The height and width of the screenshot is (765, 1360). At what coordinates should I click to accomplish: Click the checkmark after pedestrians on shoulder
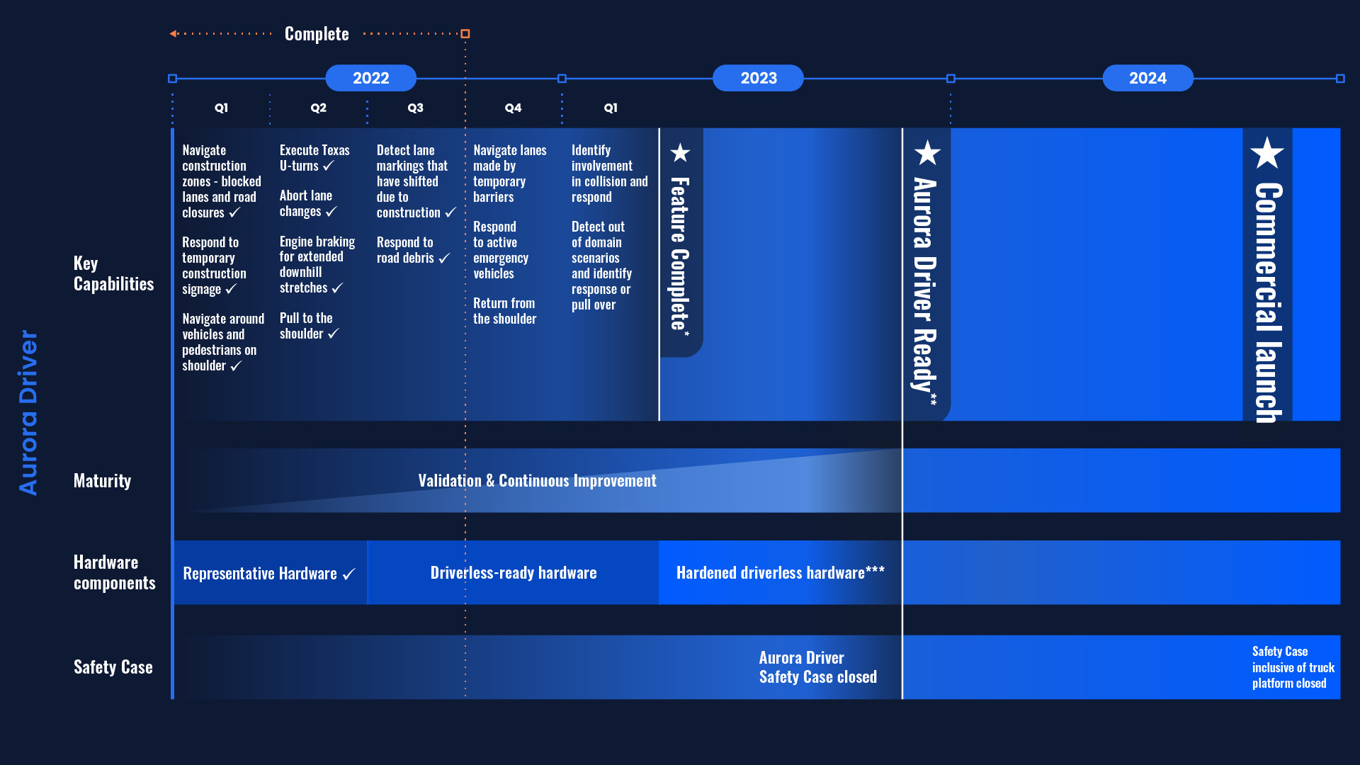[236, 365]
